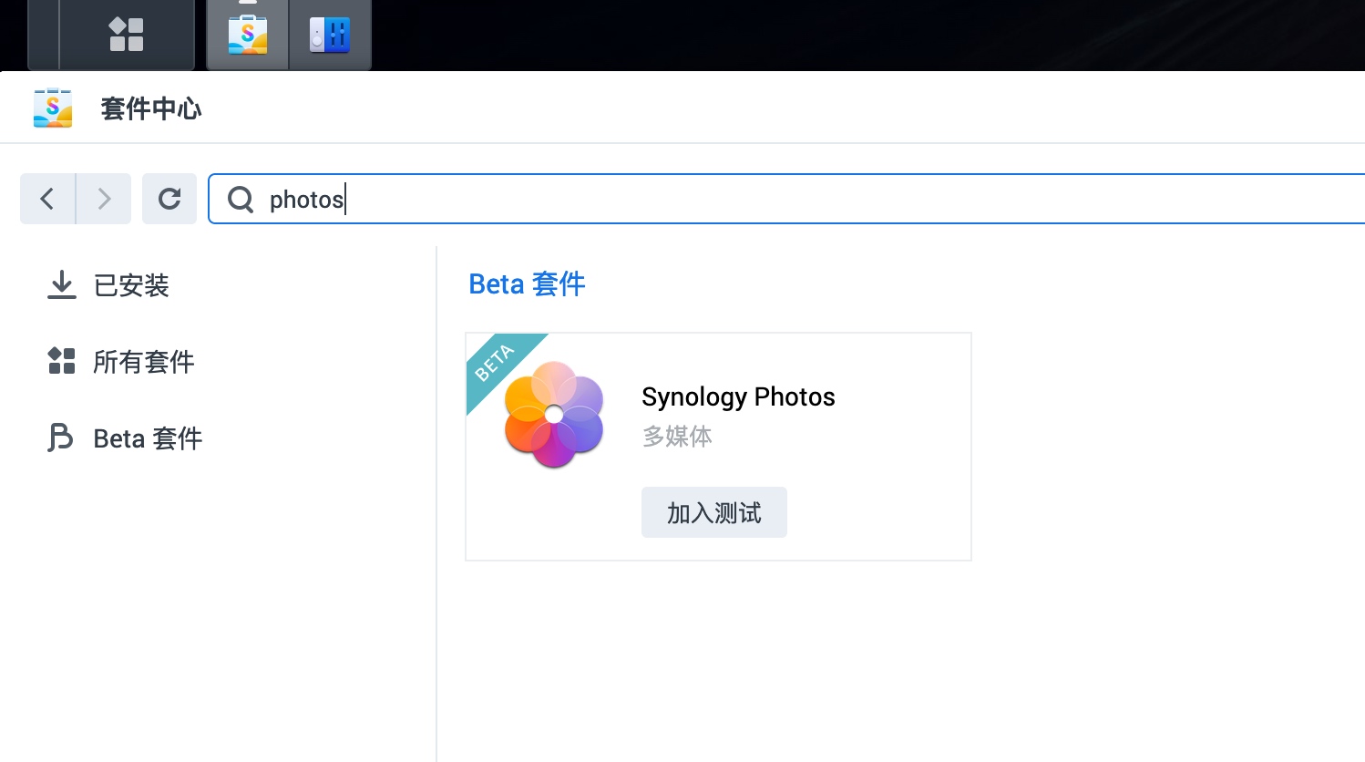Viewport: 1365px width, 762px height.
Task: Click the download arrow icon beside 已安装
Action: pos(62,285)
